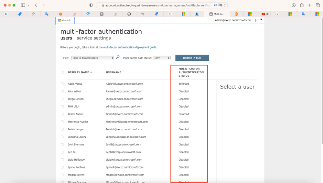This screenshot has width=323, height=183.
Task: Open the users tab
Action: pyautogui.click(x=66, y=38)
